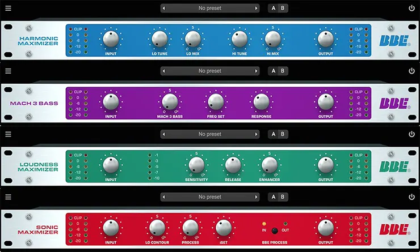
Task: Toggle power for the Harmonic Maximizer plugin
Action: [x=411, y=8]
